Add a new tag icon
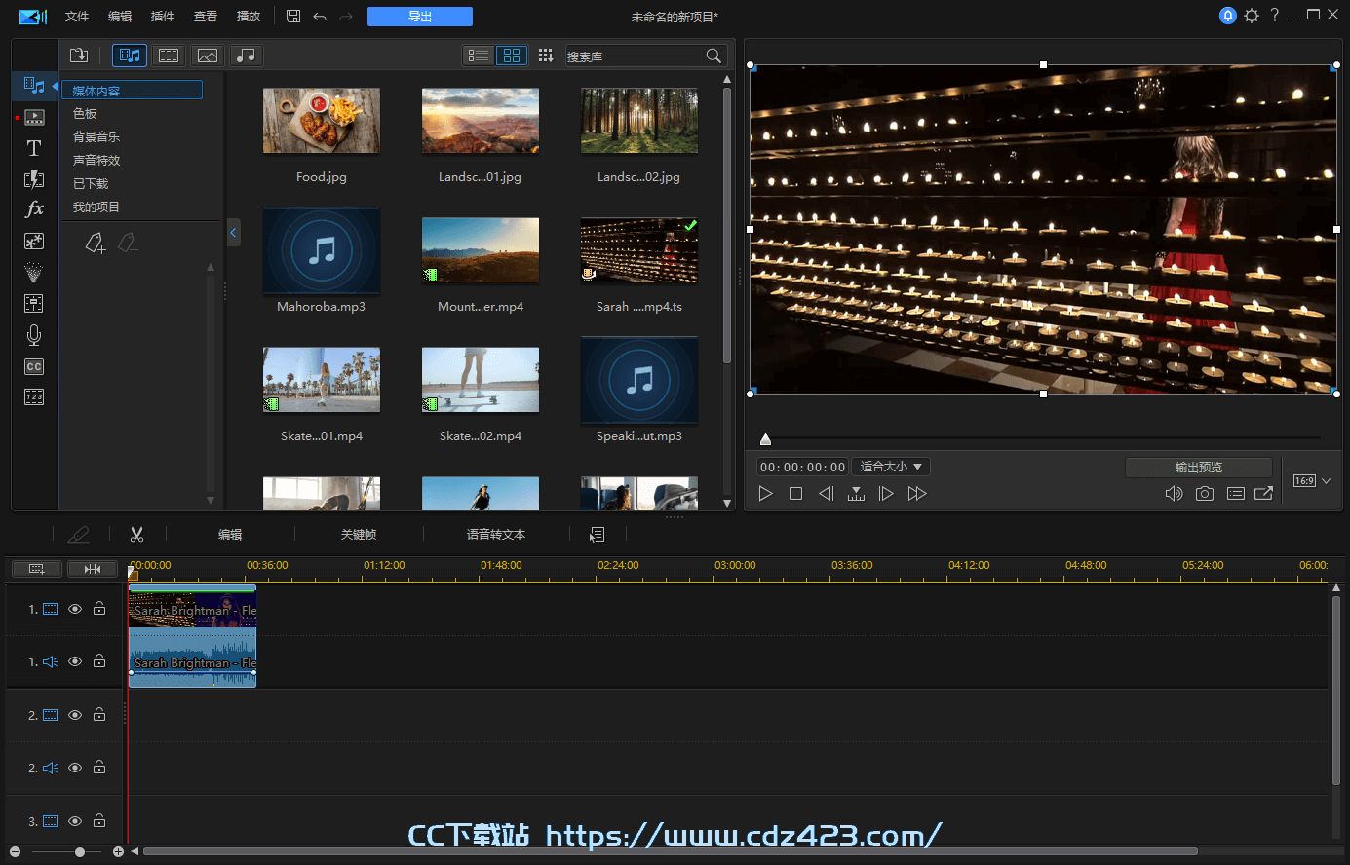 pyautogui.click(x=95, y=243)
